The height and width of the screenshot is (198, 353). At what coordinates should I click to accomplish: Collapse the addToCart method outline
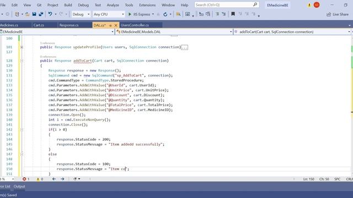click(22, 61)
